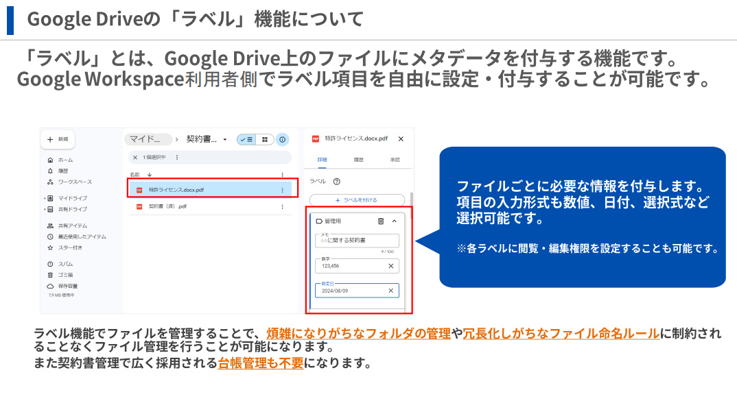Open 最近使用したアイテム (Recent) list
737x414 pixels.
(81, 236)
